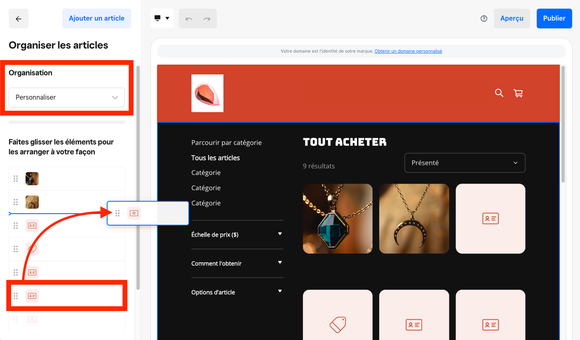Viewport: 580px width, 340px height.
Task: Click the Organiser les articles title
Action: [x=59, y=45]
